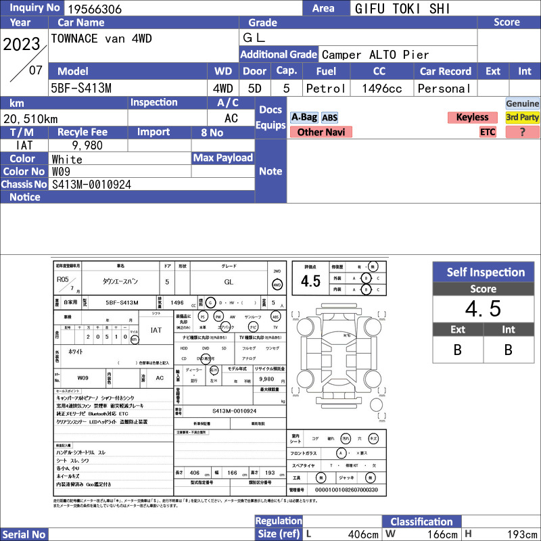The height and width of the screenshot is (541, 541).
Task: Select car name TOWNACE van 4WD
Action: pyautogui.click(x=101, y=39)
